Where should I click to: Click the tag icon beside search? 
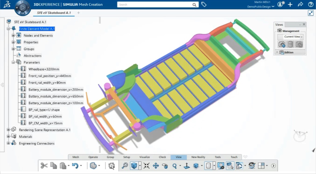[x=204, y=4]
